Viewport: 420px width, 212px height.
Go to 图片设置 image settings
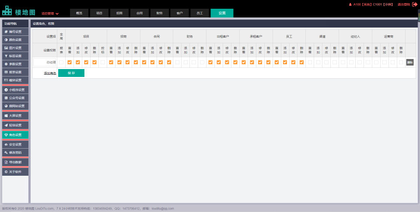(x=15, y=48)
